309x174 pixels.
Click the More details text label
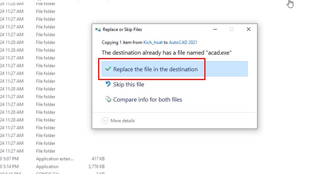(122, 121)
